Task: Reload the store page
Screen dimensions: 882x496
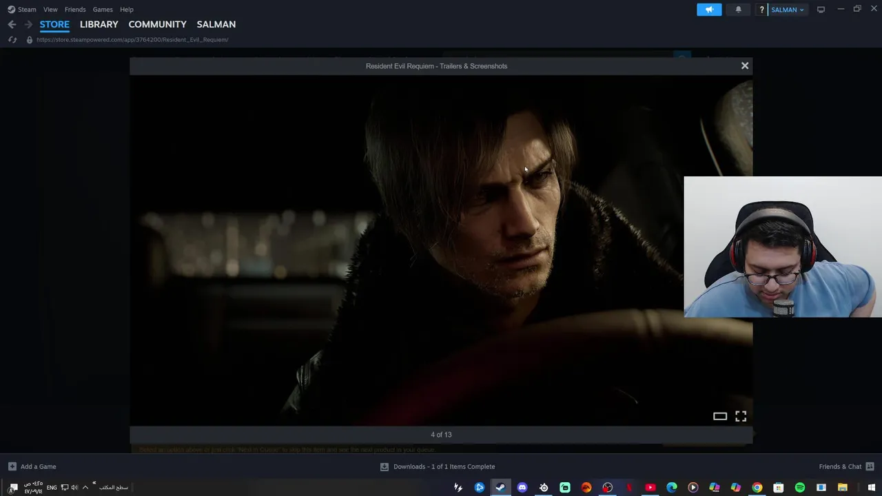Action: [12, 40]
